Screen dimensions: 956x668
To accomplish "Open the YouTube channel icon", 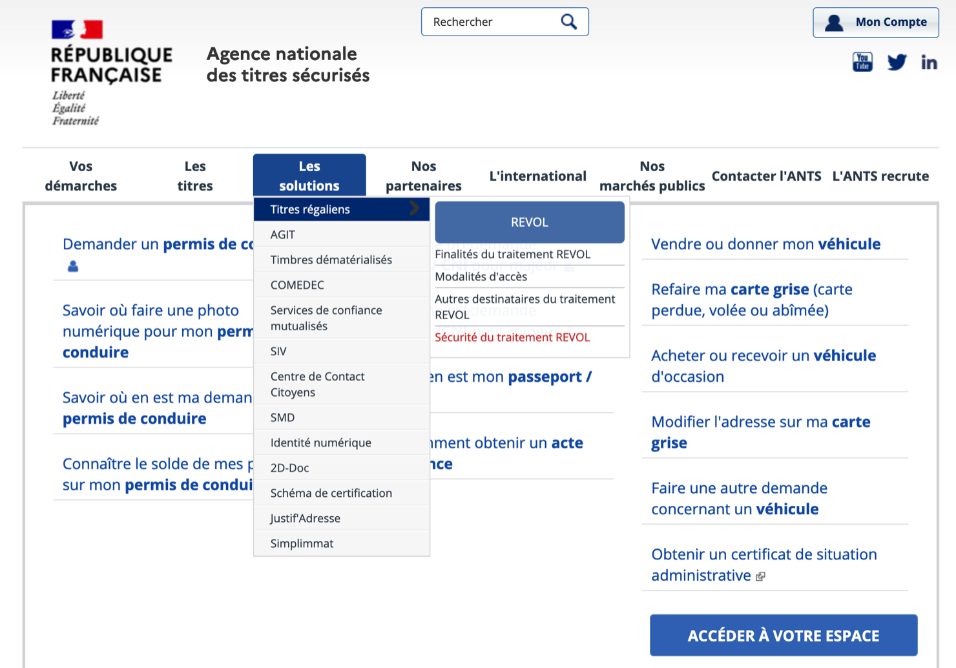I will point(862,62).
